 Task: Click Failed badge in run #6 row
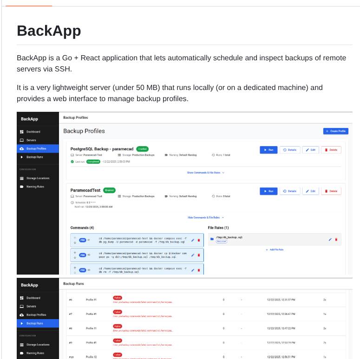pyautogui.click(x=118, y=298)
